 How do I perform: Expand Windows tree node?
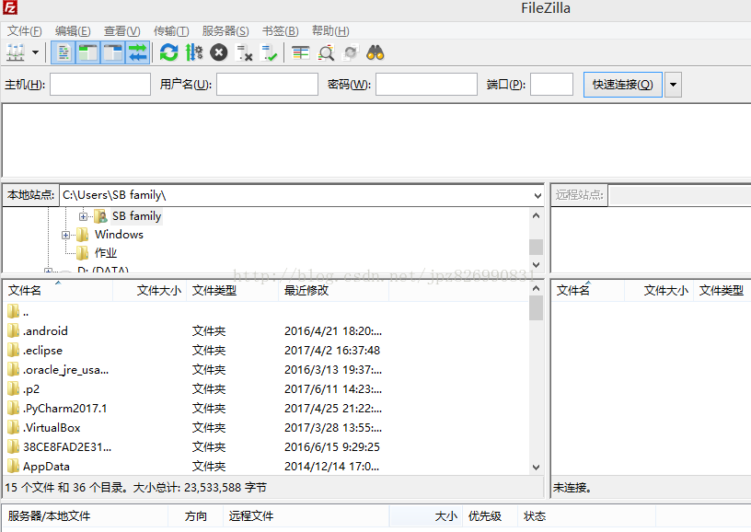[x=65, y=235]
